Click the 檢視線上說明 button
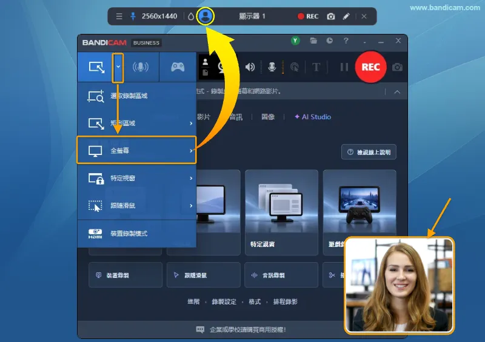Viewport: 485px width, 342px height. (369, 152)
